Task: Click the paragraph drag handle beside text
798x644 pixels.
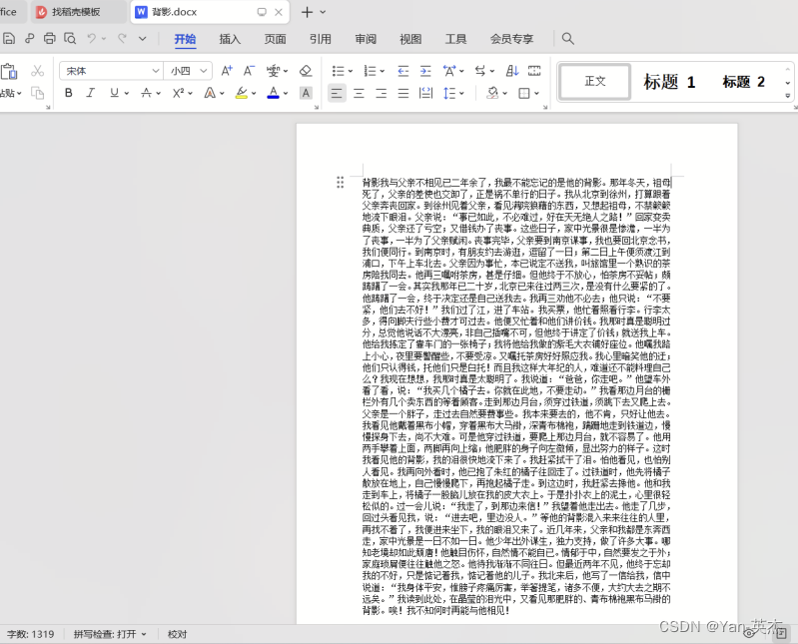Action: pyautogui.click(x=340, y=182)
